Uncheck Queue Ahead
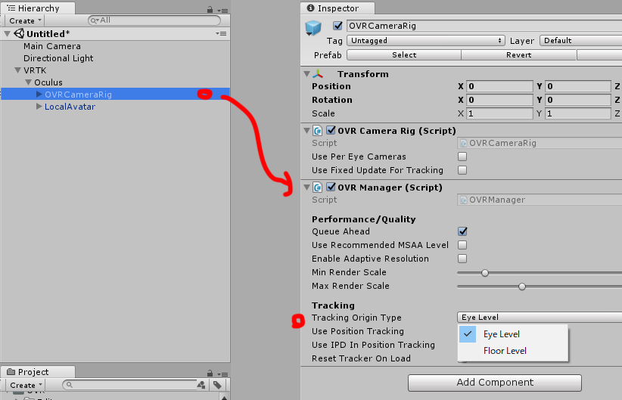This screenshot has width=622, height=400. [462, 231]
